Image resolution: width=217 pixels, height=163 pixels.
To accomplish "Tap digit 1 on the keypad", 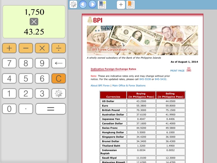I will pyautogui.click(x=9, y=94).
